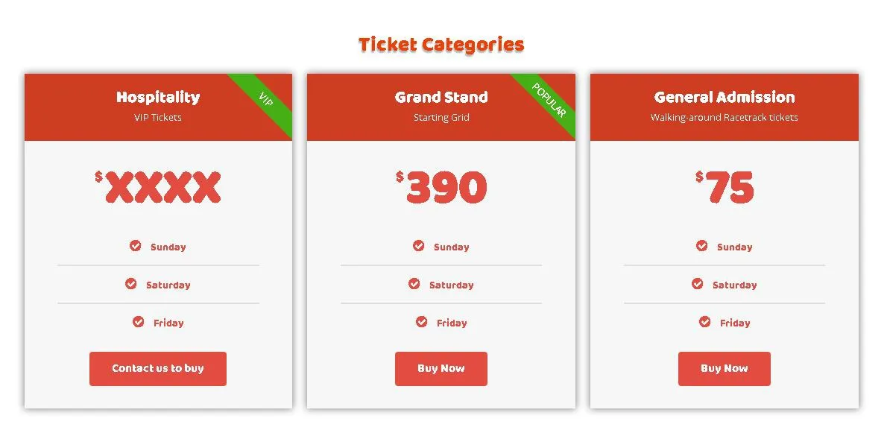887x436 pixels.
Task: Click the Friday checkmark icon under Hospitality
Action: pyautogui.click(x=138, y=321)
